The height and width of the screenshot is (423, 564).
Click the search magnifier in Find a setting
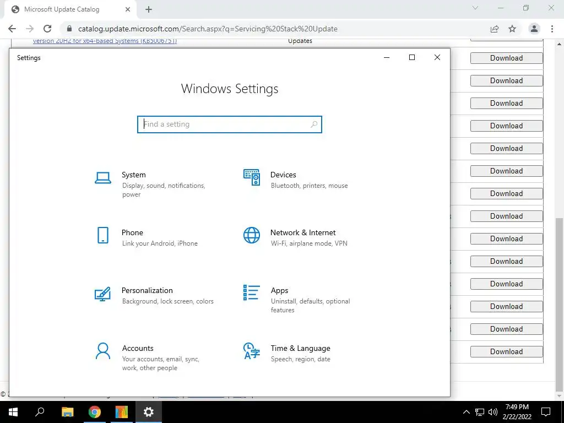click(313, 124)
